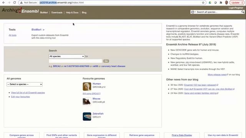Image resolution: width=246 pixels, height=138 pixels.
Task: Open the BioMart > tool heading link
Action: pos(38,30)
